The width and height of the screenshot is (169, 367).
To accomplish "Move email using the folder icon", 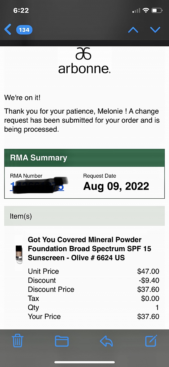I will point(62,341).
